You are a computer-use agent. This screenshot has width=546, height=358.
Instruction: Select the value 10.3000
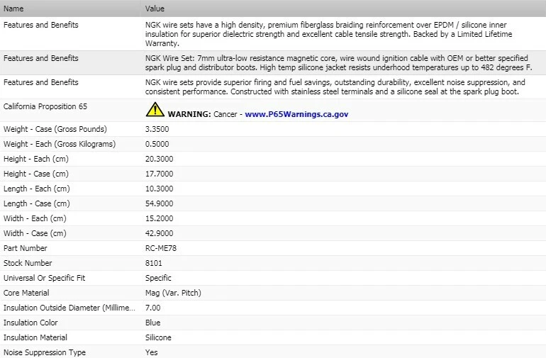click(159, 189)
